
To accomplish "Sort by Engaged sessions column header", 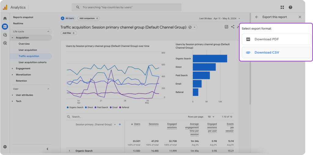I will (x=172, y=126).
